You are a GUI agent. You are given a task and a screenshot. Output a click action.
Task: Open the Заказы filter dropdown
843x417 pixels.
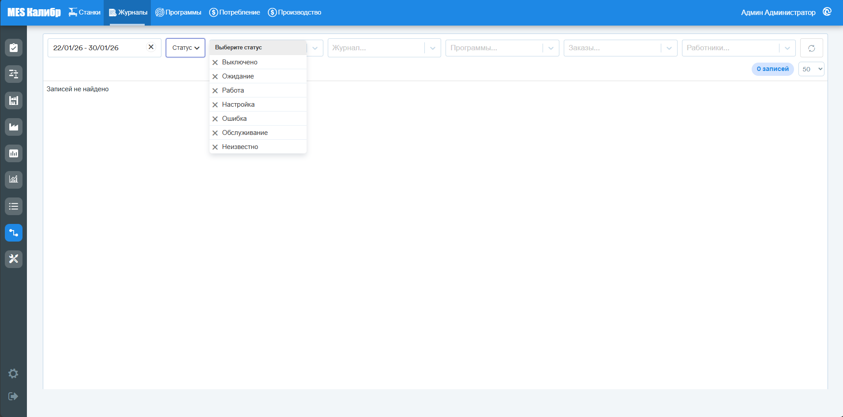coord(621,48)
